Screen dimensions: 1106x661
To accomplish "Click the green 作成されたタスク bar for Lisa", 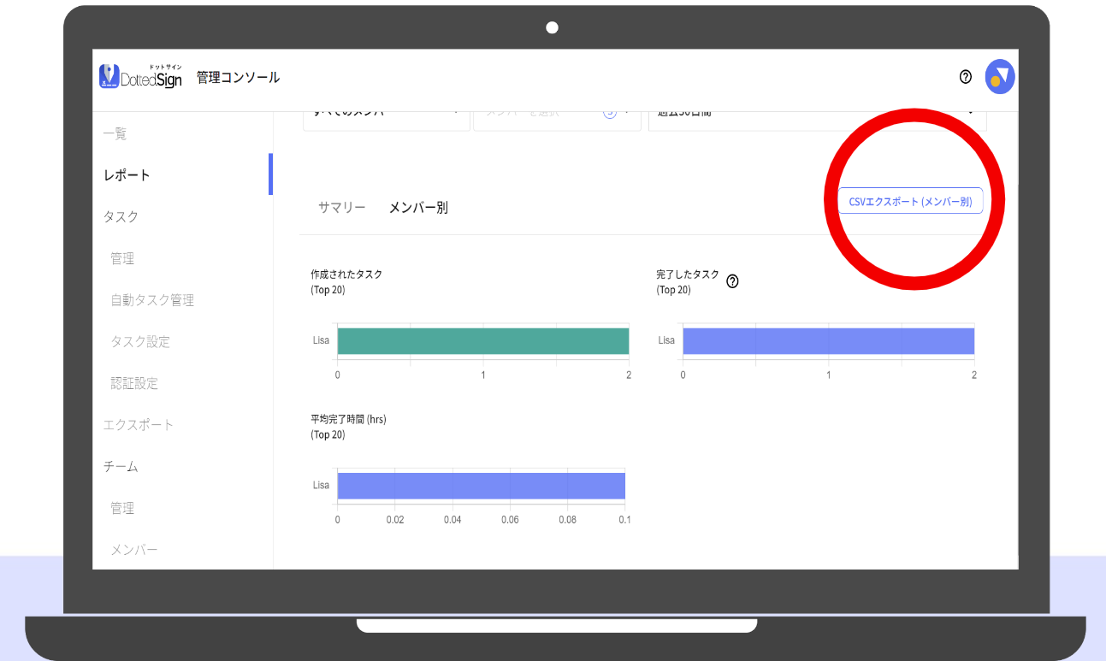I will click(x=483, y=341).
